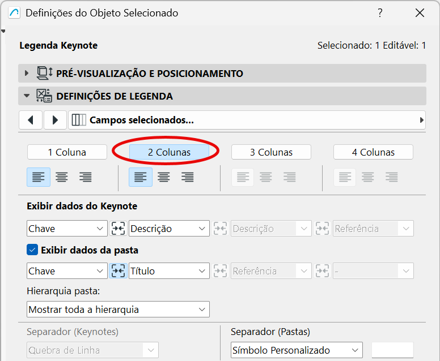The width and height of the screenshot is (440, 361).
Task: Click merge icon before Keynote third column Descrição
Action: pos(220,229)
